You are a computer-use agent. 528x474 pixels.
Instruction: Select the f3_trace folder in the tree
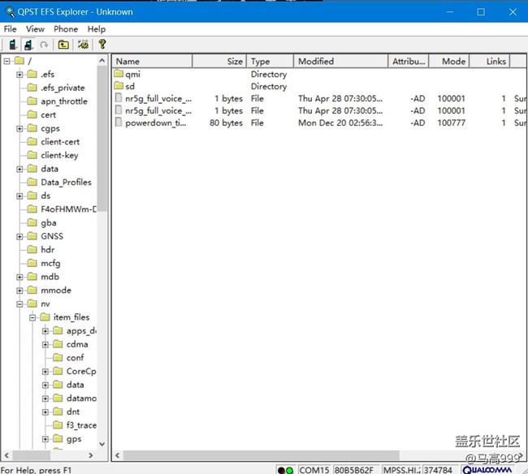[80, 425]
